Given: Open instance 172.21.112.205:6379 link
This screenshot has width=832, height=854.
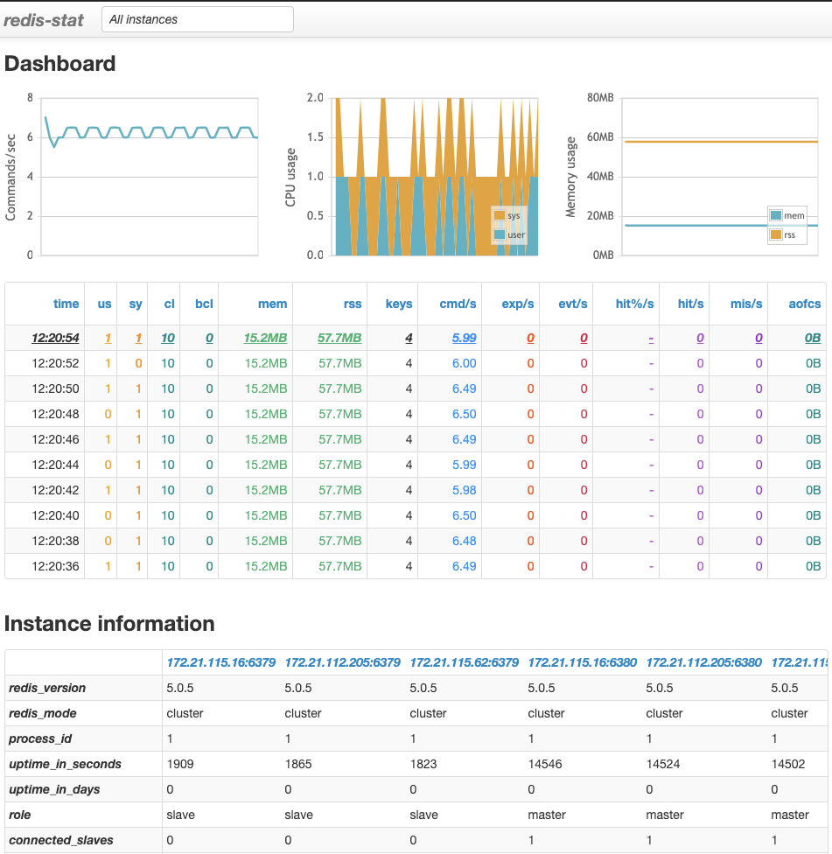Looking at the screenshot, I should tap(342, 662).
